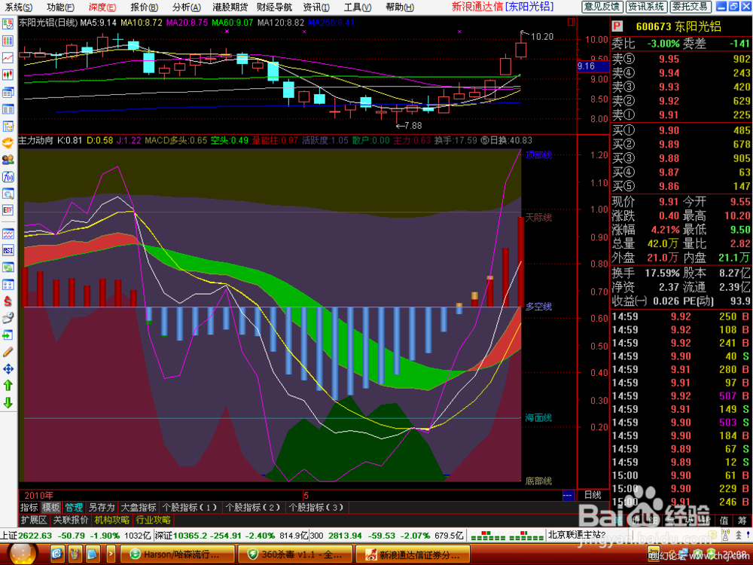
Task: Click the 日线 period selector
Action: pyautogui.click(x=593, y=495)
